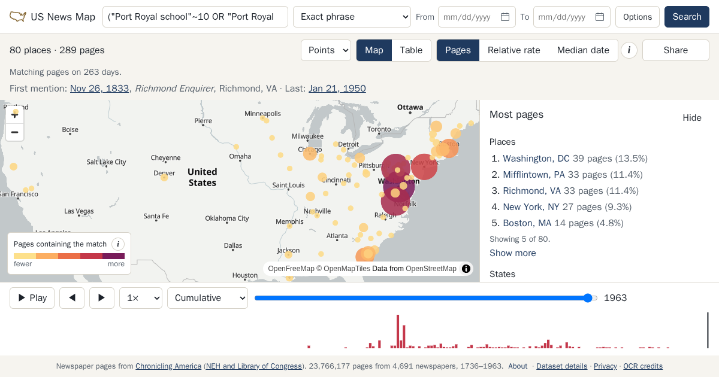Image resolution: width=719 pixels, height=377 pixels.
Task: Open the legend info icon
Action: [118, 244]
